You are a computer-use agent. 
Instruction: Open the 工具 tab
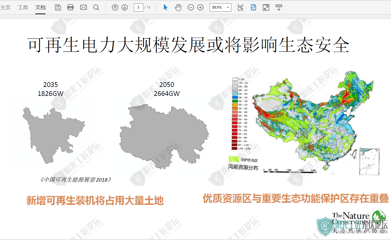pyautogui.click(x=23, y=7)
